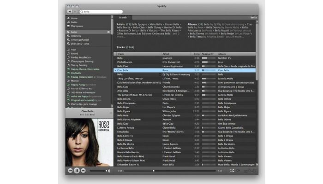Click the sidebar scrollbar up arrow
323x184 pixels.
click(x=112, y=17)
